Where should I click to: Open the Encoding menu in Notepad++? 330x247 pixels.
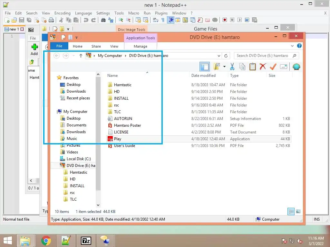tap(62, 13)
